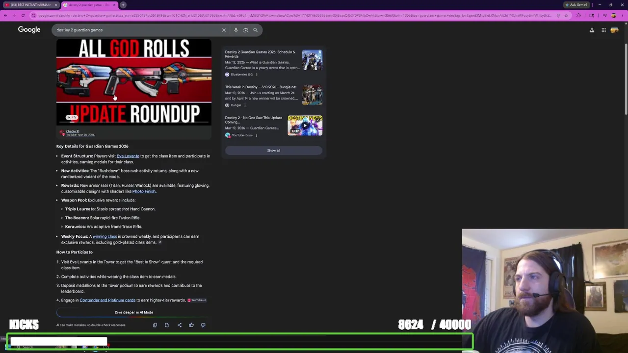Screen dimensions: 628x353
Task: Click the Dive deeper in AI Mode button
Action: [134, 312]
